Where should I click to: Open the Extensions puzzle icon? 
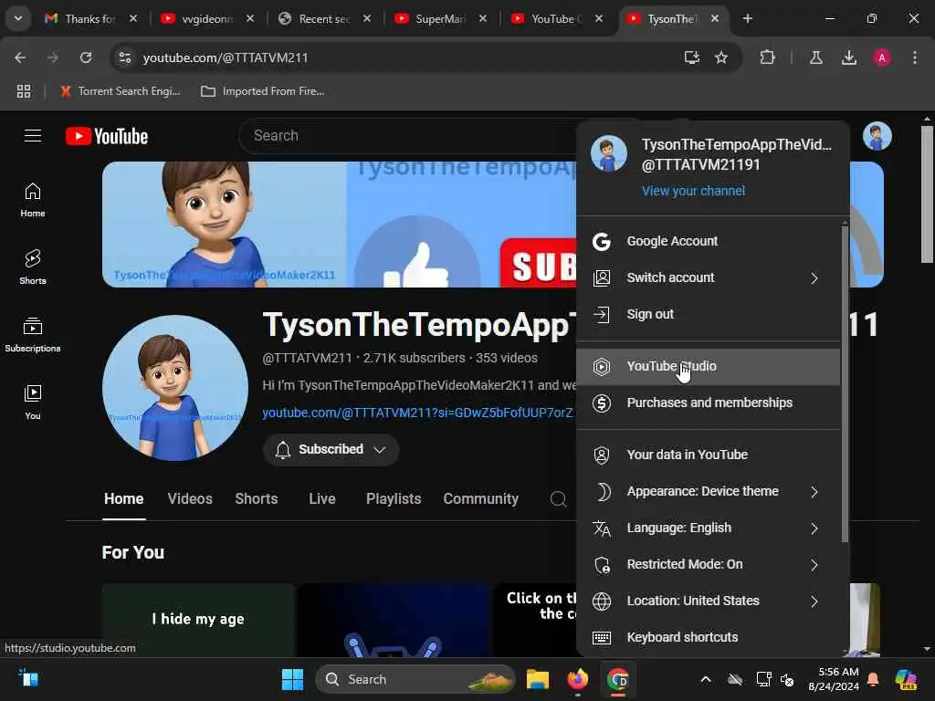click(x=767, y=58)
